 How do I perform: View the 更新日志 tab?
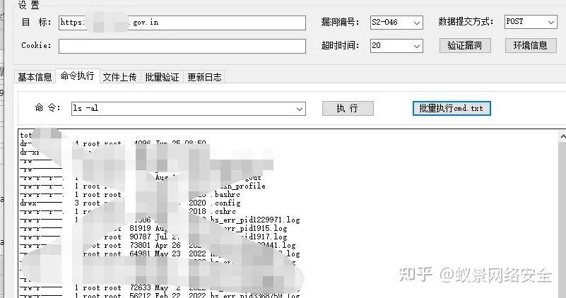204,77
